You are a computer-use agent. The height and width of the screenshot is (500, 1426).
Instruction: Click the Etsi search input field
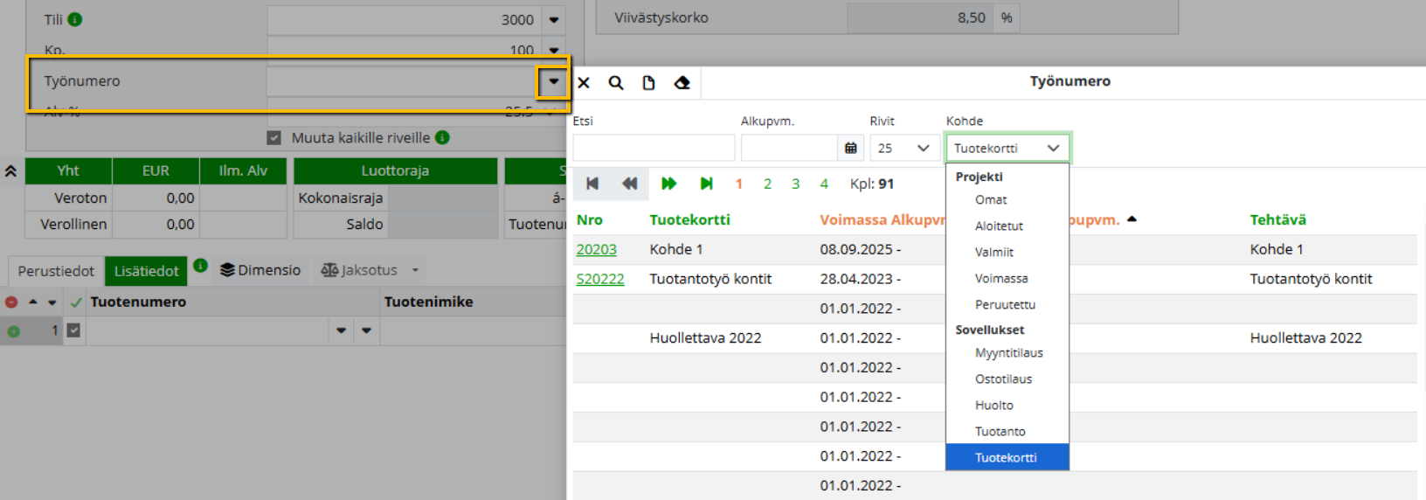point(654,149)
